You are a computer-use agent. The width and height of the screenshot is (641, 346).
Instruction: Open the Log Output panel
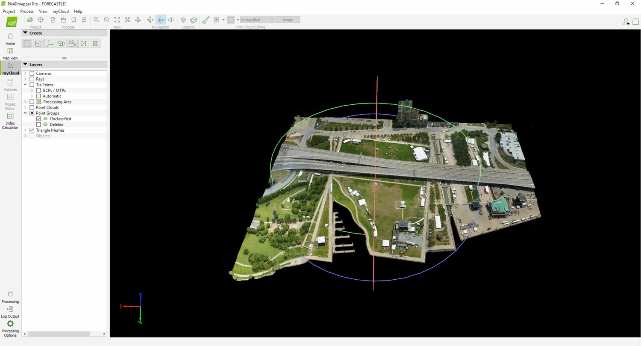pos(10,312)
